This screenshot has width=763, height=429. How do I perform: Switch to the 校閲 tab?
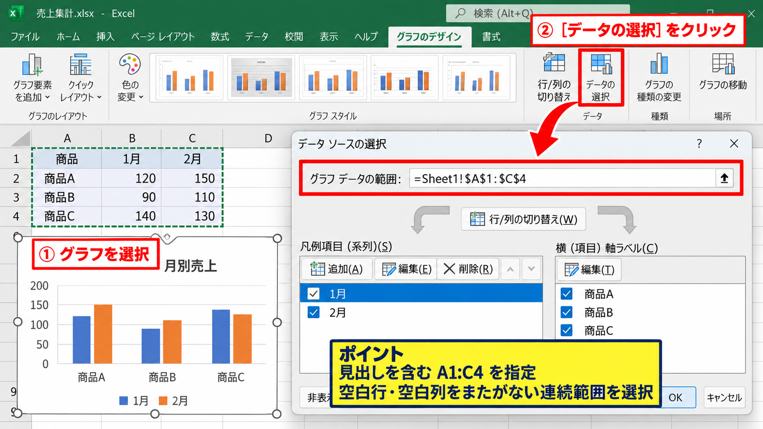click(294, 36)
